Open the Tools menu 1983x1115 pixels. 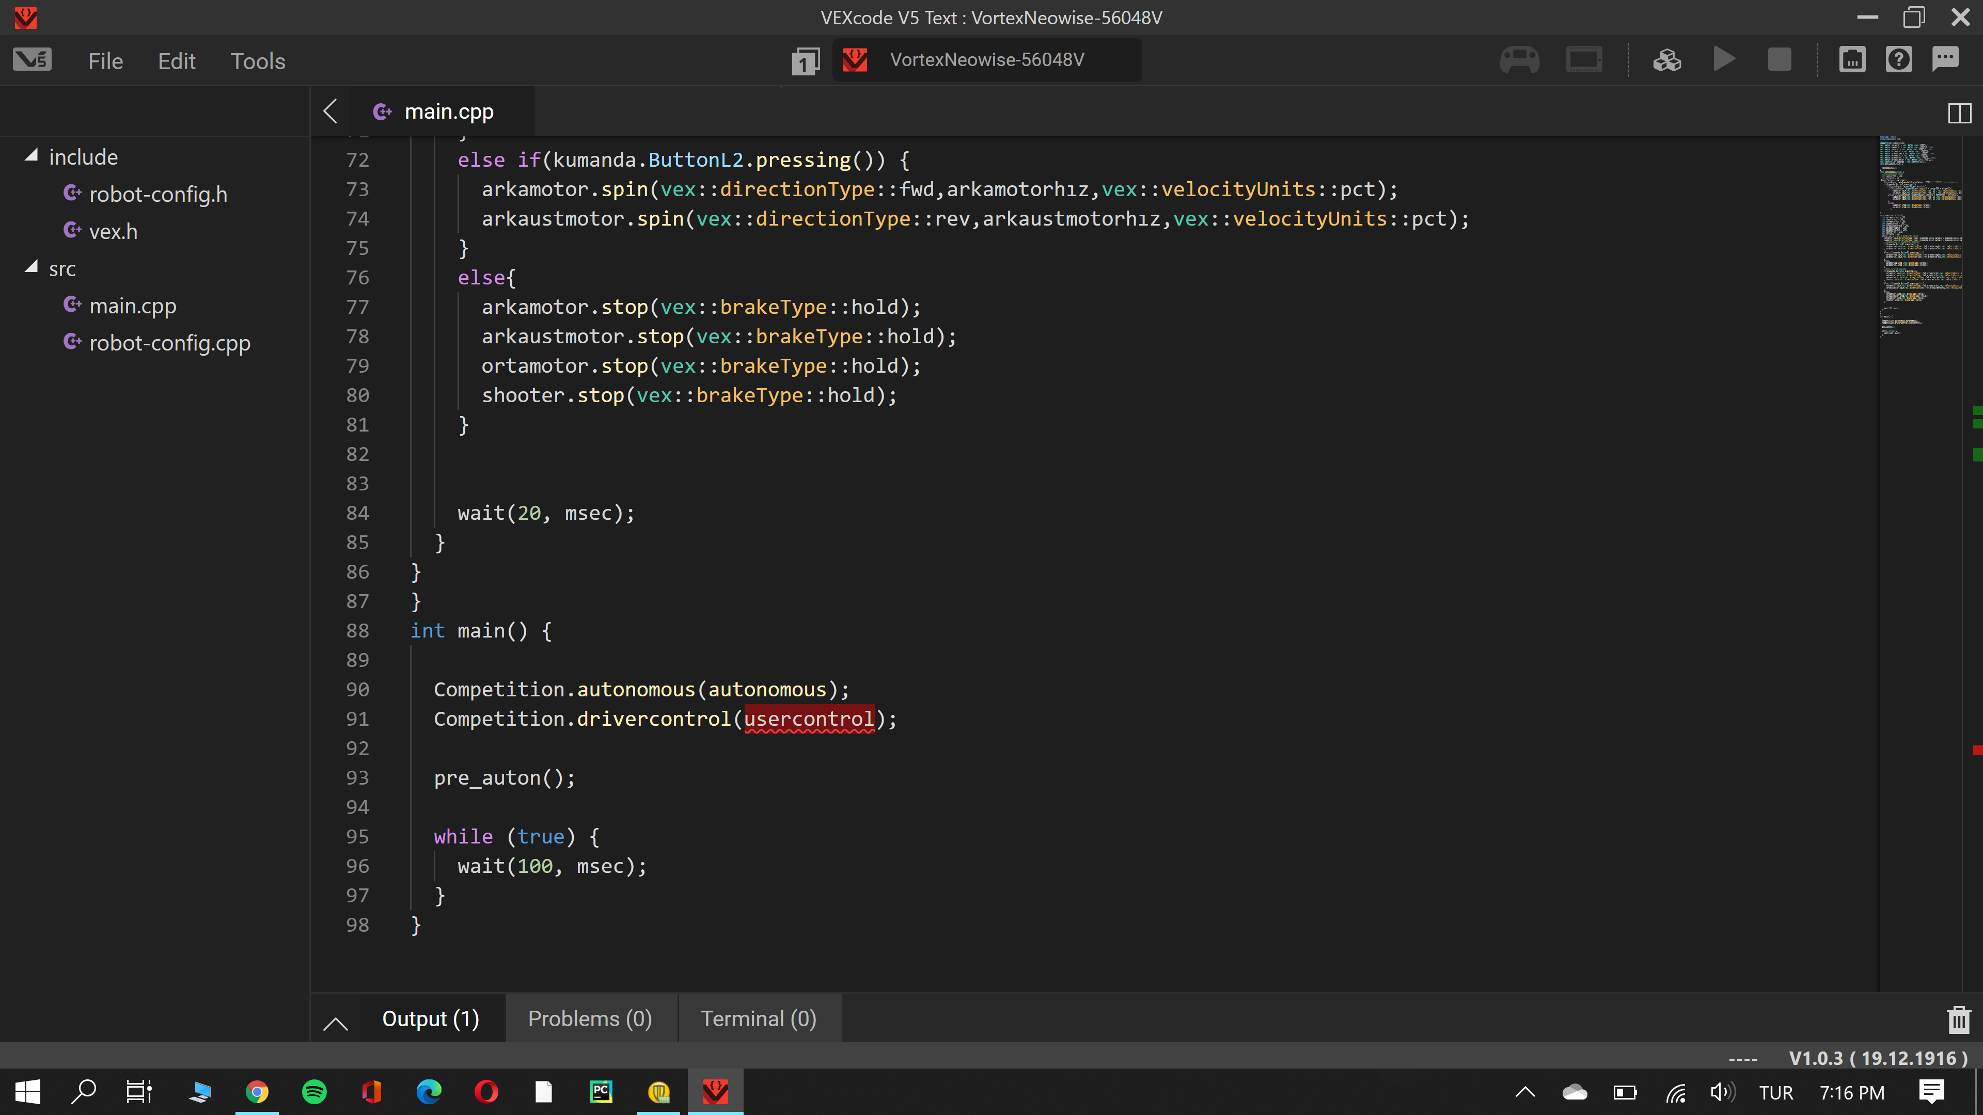(x=258, y=61)
